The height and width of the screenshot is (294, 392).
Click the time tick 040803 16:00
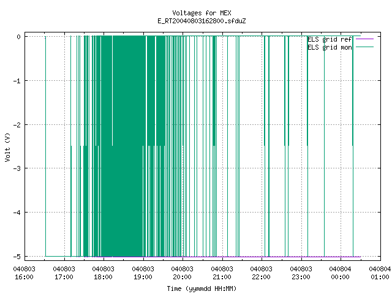24,273
